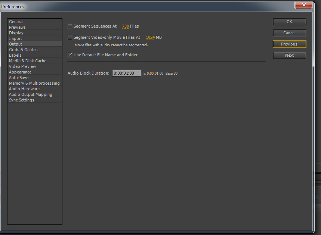321x235 pixels.
Task: Select Media & Disk Cache
Action: pyautogui.click(x=35, y=61)
